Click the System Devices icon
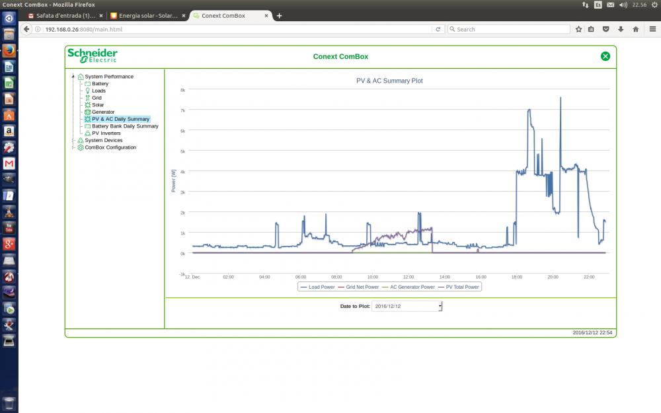The image size is (661, 413). [x=81, y=140]
